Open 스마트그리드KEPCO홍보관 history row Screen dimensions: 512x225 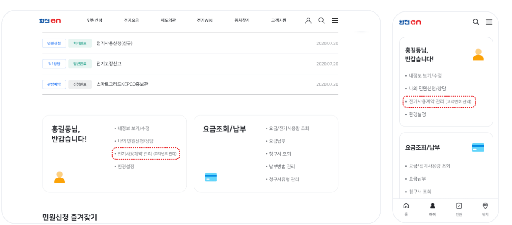[x=190, y=84]
